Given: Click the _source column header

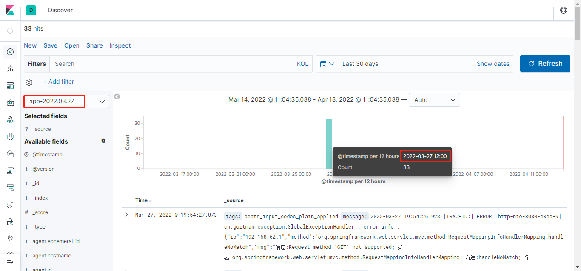Looking at the screenshot, I should tap(234, 200).
